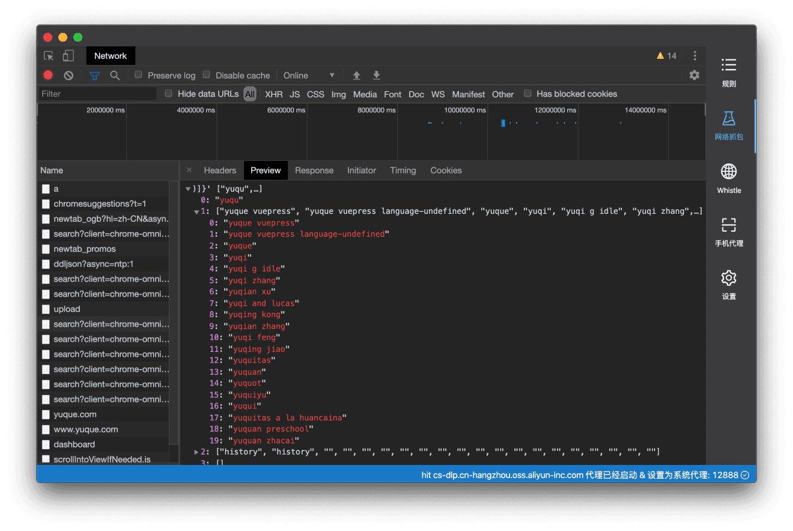Collapse entry 1 in the Preview tree
This screenshot has height=531, width=793.
(x=196, y=211)
